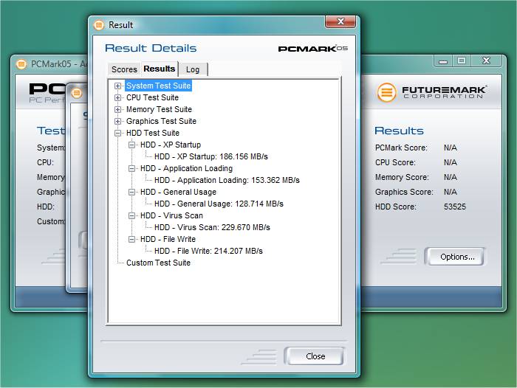
Task: Close the Result dialog with X
Action: coord(340,21)
